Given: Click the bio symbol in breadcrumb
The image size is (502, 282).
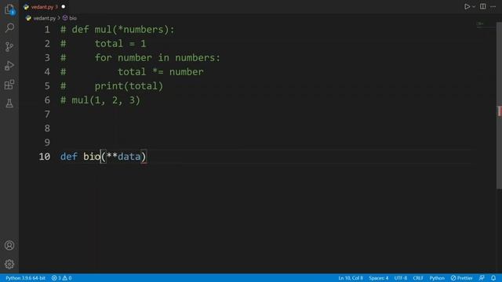Looking at the screenshot, I should [73, 18].
